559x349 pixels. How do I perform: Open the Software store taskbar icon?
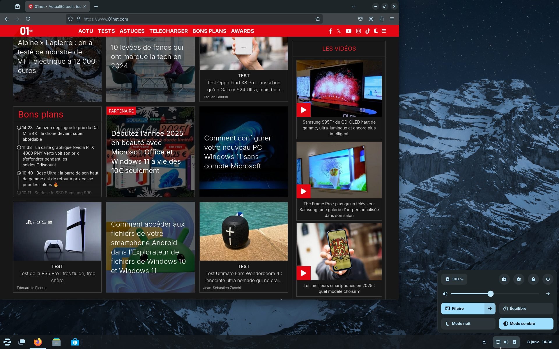click(75, 342)
